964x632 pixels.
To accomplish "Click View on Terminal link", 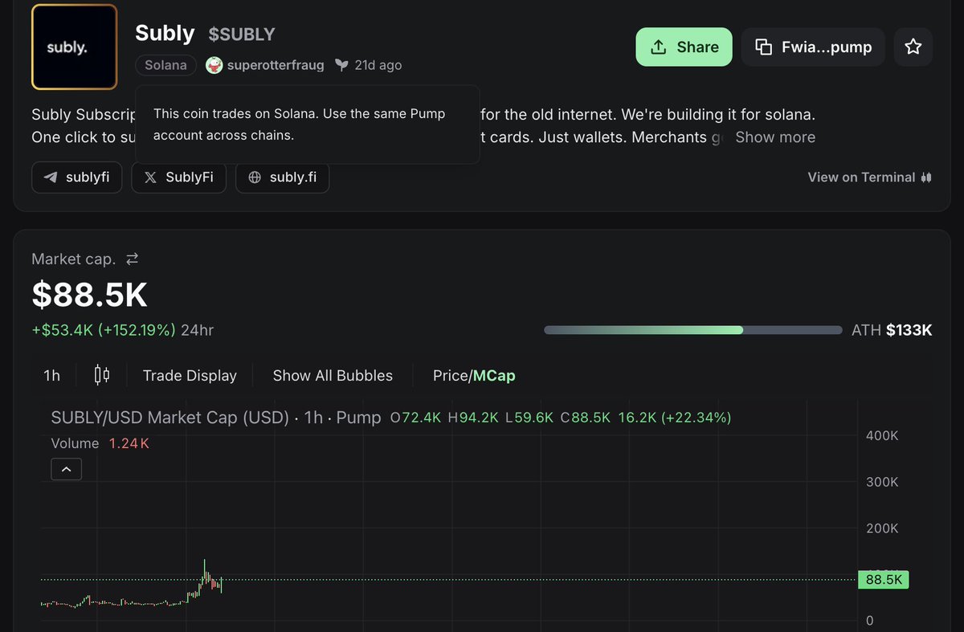I will pos(869,177).
